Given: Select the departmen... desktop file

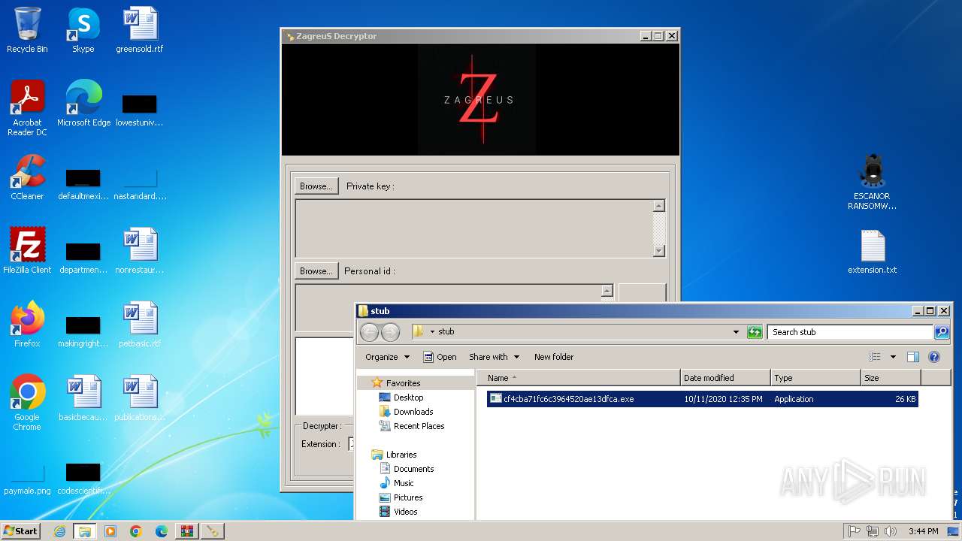Looking at the screenshot, I should tap(83, 257).
